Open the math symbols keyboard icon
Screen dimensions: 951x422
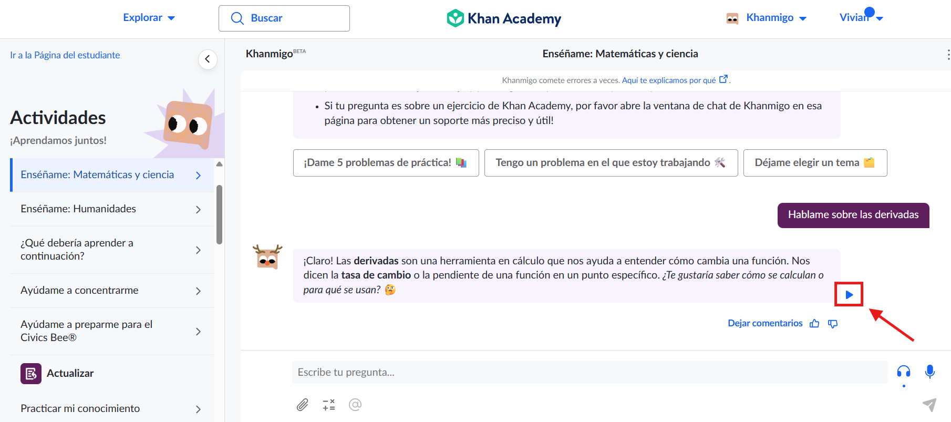329,405
